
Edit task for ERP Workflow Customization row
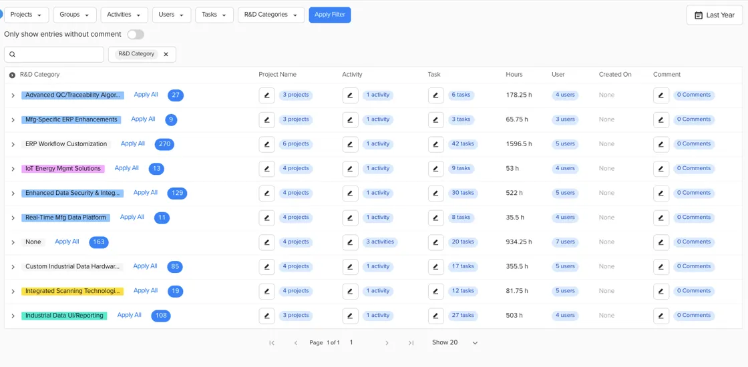(436, 144)
